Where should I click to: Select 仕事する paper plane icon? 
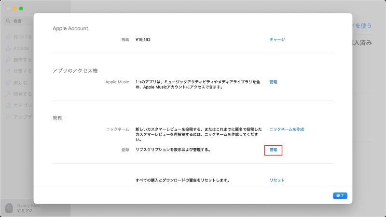click(x=8, y=71)
